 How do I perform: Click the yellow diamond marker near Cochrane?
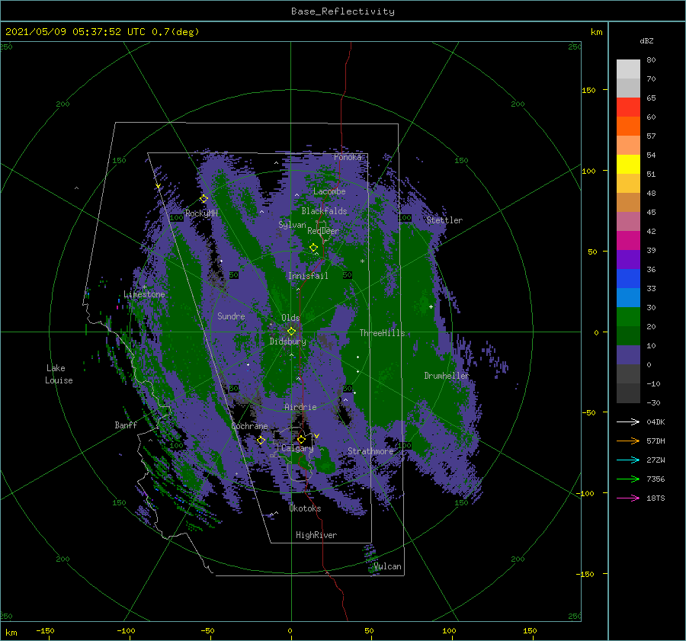point(261,440)
